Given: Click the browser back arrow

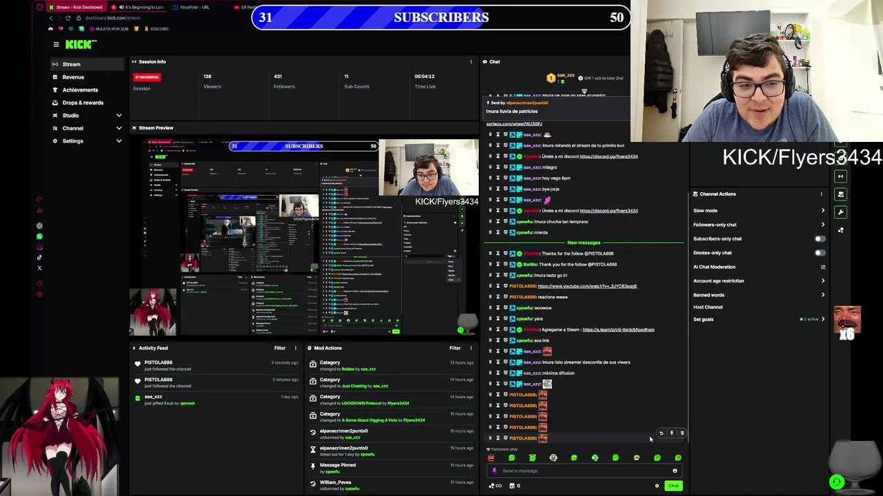Looking at the screenshot, I should tap(50, 18).
